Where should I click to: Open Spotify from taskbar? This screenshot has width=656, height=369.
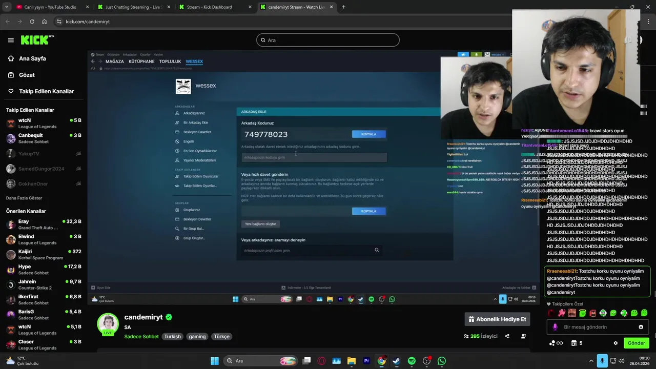click(x=412, y=361)
